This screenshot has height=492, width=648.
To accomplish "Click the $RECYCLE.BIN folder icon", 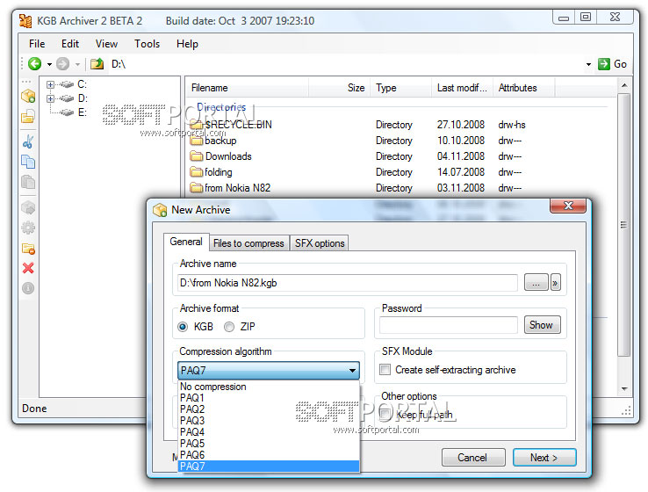I will pyautogui.click(x=197, y=125).
